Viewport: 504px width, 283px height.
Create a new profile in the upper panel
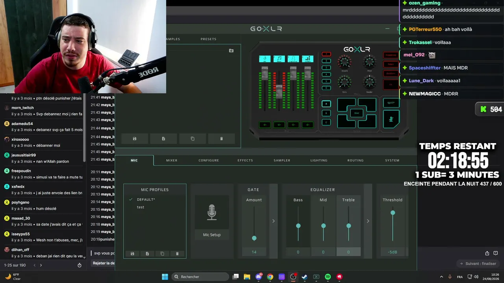coord(163,139)
